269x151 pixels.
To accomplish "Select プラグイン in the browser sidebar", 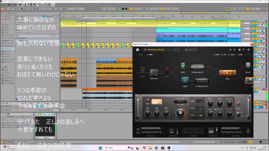I will pos(8,49).
